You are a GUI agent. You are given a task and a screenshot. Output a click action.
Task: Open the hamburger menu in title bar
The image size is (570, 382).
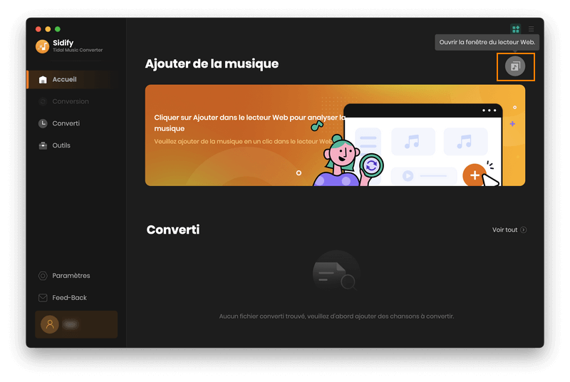tap(531, 29)
